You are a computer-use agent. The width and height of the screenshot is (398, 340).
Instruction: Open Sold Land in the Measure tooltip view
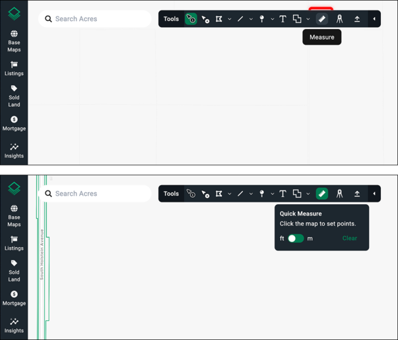pos(14,96)
